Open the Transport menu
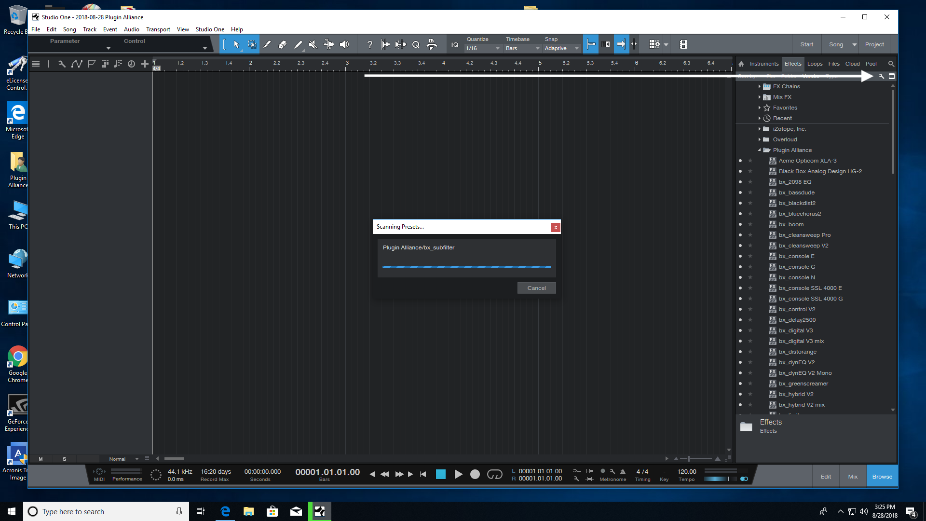The height and width of the screenshot is (521, 926). (158, 29)
